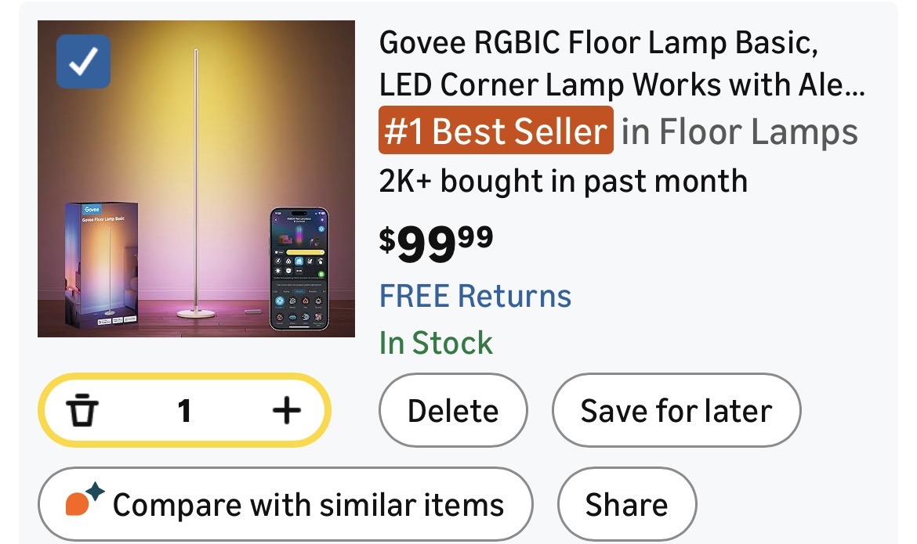The image size is (917, 544).
Task: Click the #1 Best Seller badge
Action: (x=495, y=131)
